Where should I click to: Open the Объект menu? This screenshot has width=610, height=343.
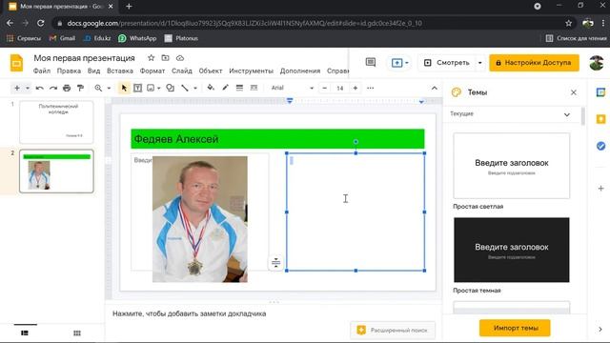tap(210, 71)
